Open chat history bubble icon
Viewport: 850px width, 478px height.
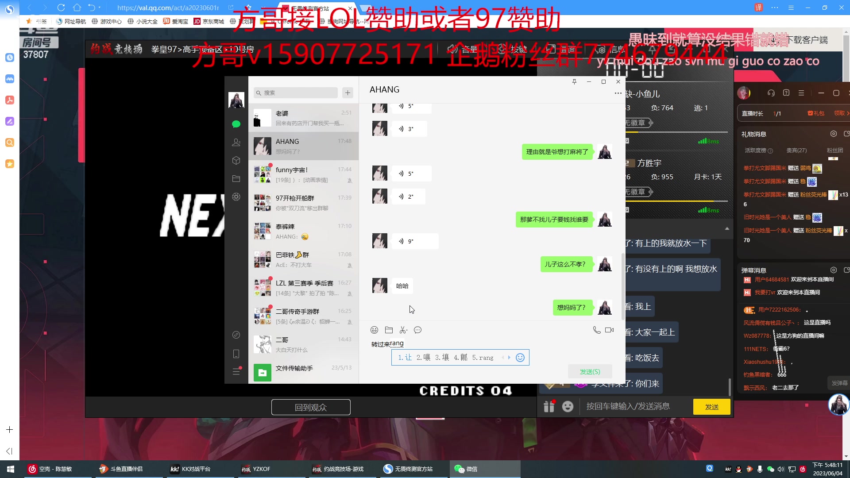[417, 330]
